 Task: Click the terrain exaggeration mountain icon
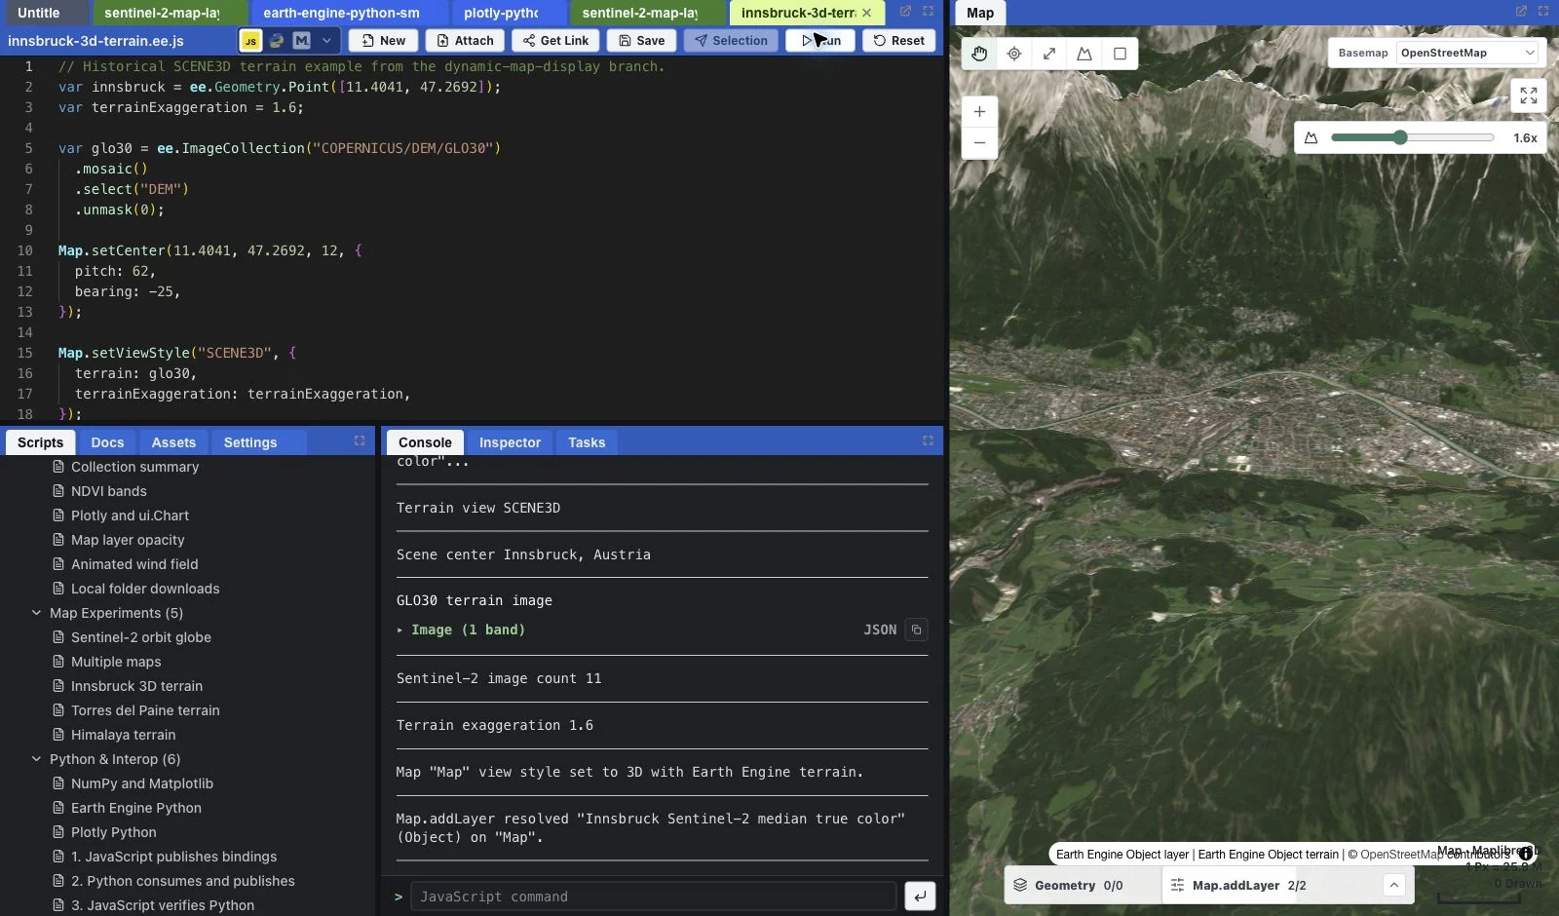pyautogui.click(x=1311, y=138)
